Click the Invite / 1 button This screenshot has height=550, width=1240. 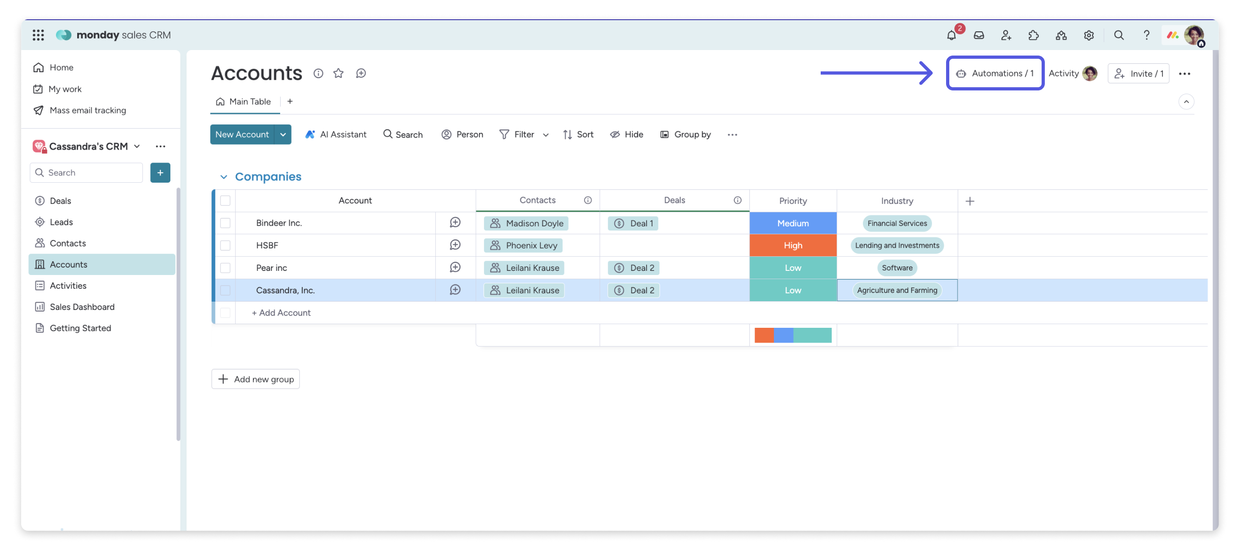(1138, 73)
